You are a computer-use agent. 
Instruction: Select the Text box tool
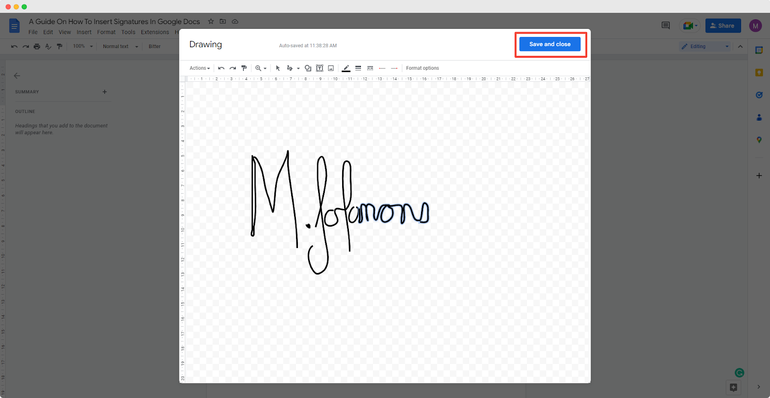(x=320, y=68)
